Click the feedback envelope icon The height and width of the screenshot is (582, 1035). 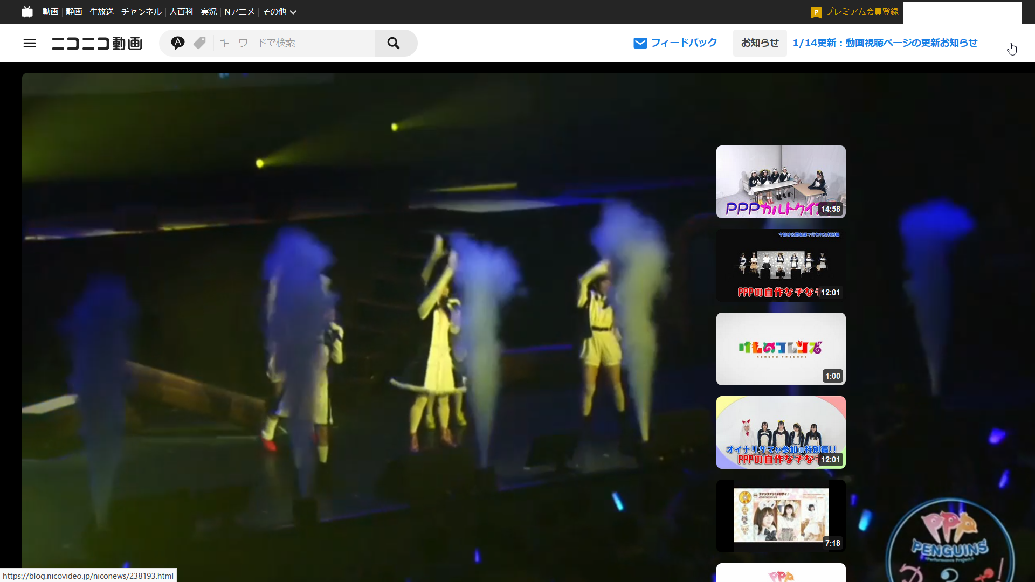click(x=640, y=43)
